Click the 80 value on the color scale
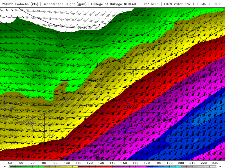The height and width of the screenshot is (168, 225). point(44,163)
